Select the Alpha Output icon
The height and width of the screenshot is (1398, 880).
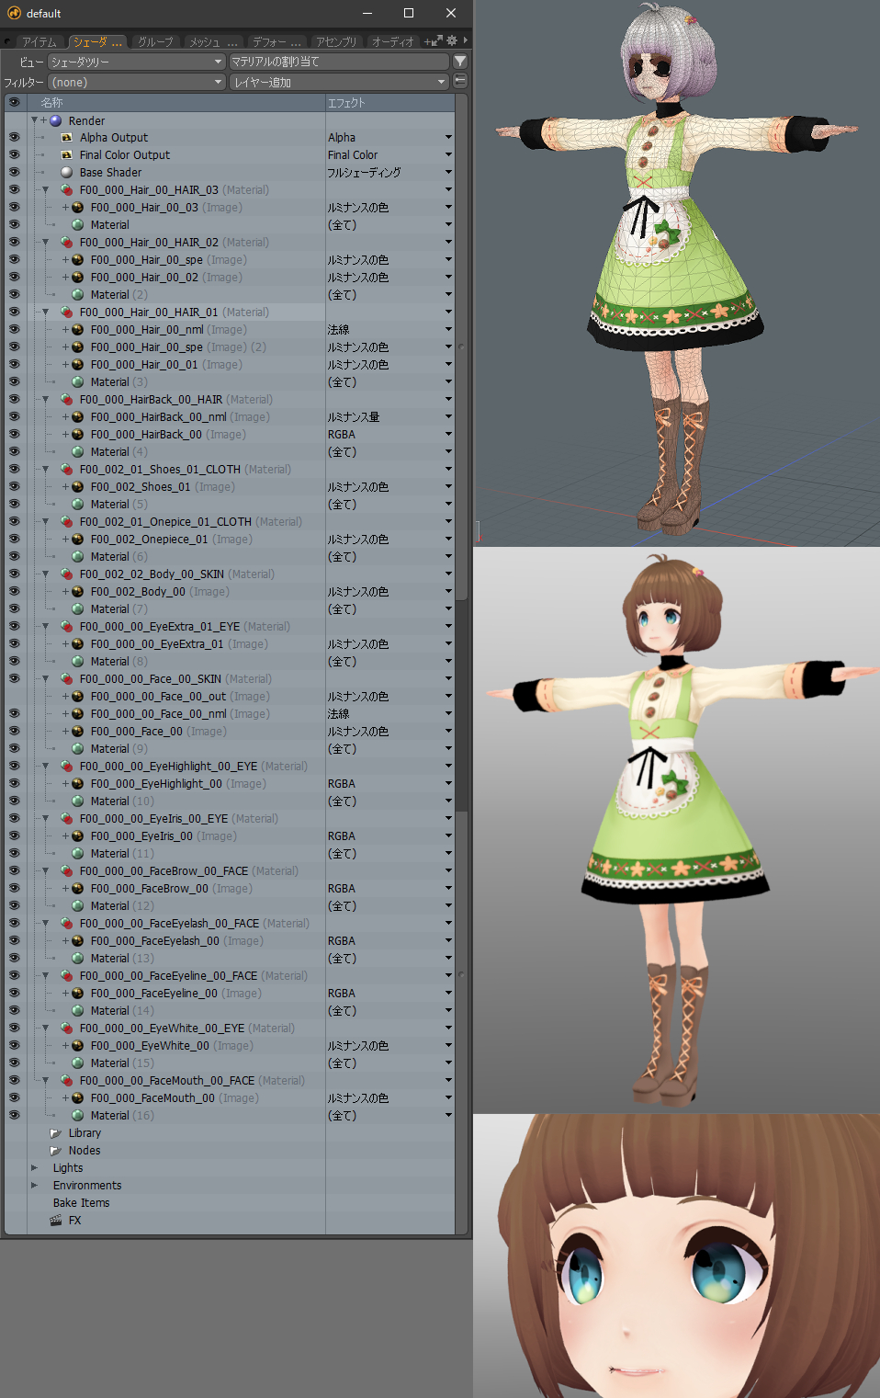(66, 138)
